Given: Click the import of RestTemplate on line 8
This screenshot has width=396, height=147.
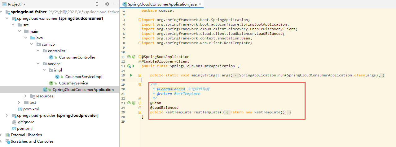Looking at the screenshot, I should coord(197,43).
